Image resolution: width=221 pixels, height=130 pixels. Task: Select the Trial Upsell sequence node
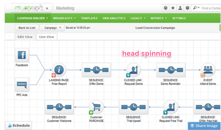coord(134,107)
